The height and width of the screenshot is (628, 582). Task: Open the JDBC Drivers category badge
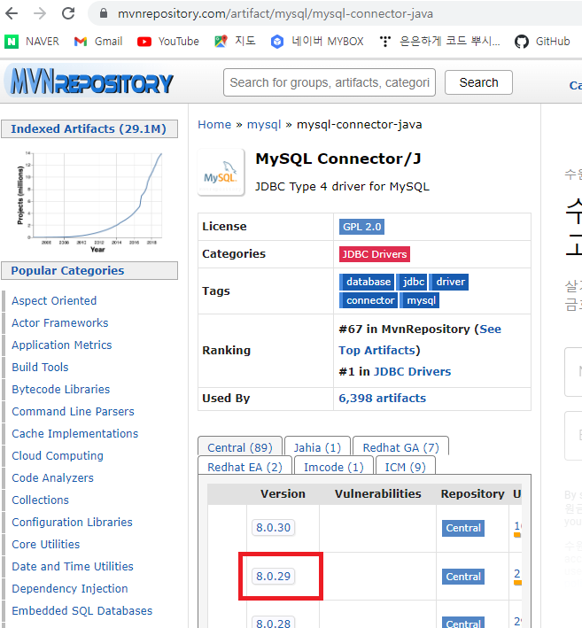[375, 254]
